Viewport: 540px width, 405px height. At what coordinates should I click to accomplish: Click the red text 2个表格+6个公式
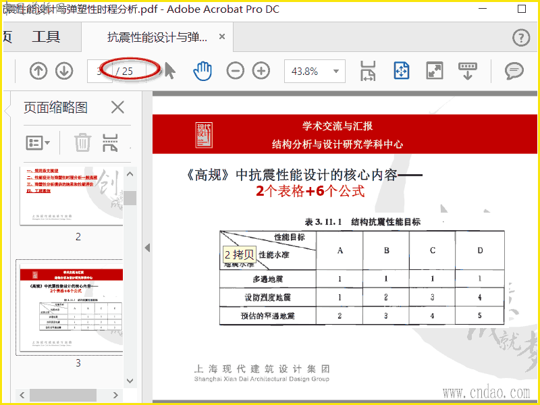pos(310,191)
